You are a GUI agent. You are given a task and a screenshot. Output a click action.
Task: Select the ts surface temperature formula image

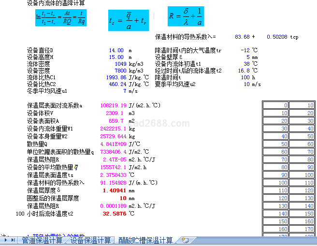click(x=129, y=20)
